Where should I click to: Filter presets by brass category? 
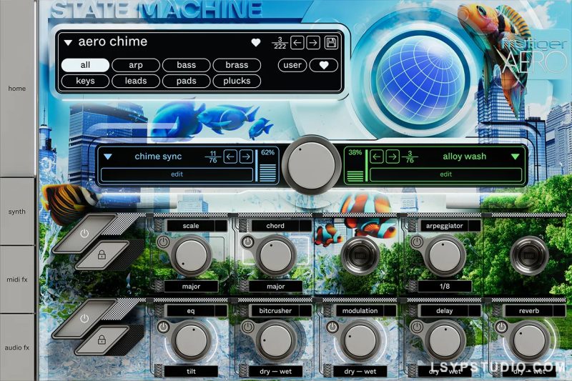click(237, 65)
